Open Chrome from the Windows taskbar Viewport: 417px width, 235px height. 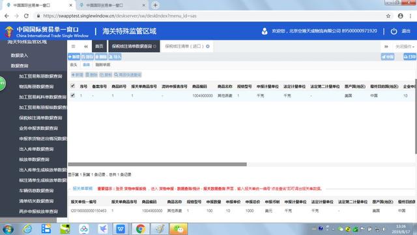coord(141,229)
